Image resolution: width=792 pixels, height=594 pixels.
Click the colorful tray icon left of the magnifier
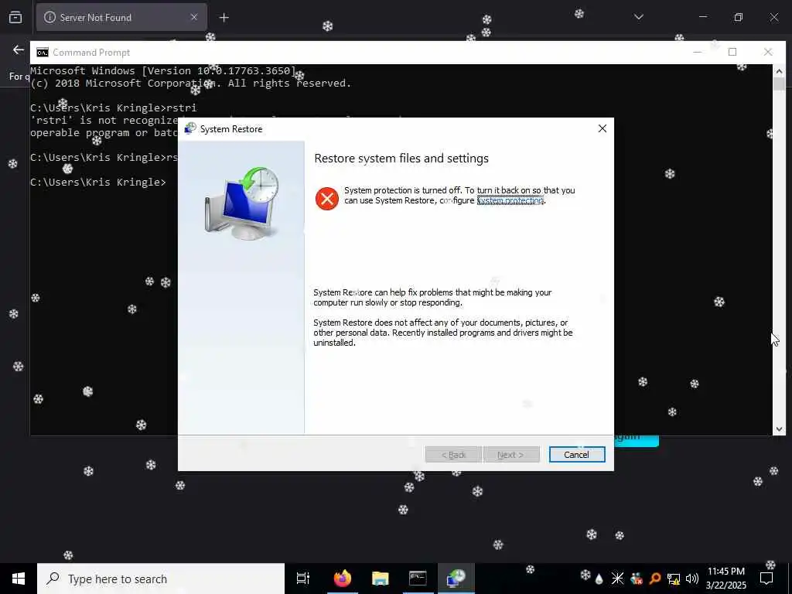coord(637,579)
